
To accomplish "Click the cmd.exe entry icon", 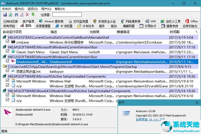I will point(13,42).
